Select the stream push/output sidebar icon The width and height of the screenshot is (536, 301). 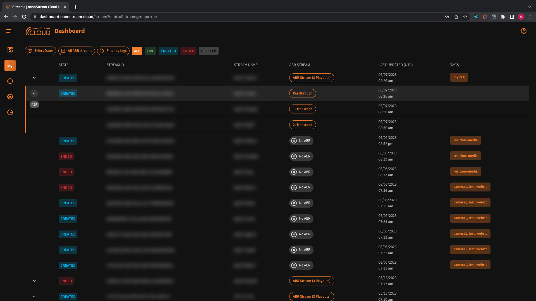point(10,65)
